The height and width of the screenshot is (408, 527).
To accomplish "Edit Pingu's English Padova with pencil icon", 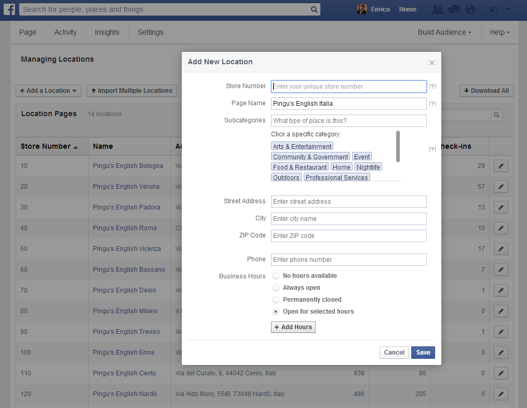I will coord(501,207).
